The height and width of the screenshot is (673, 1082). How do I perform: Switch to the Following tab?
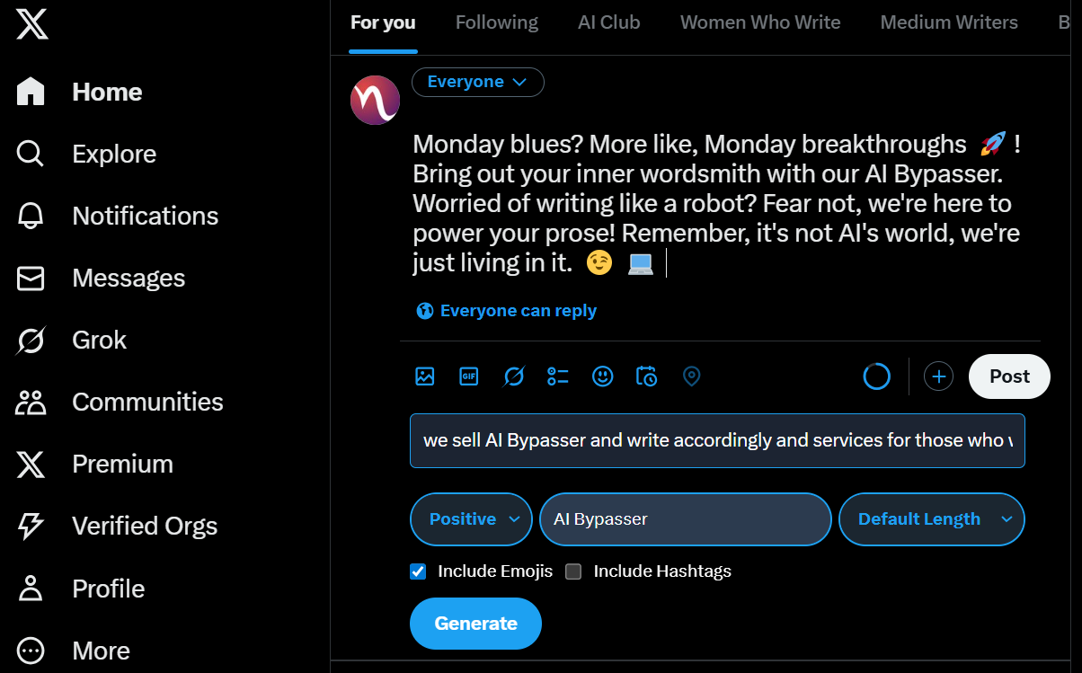point(496,22)
